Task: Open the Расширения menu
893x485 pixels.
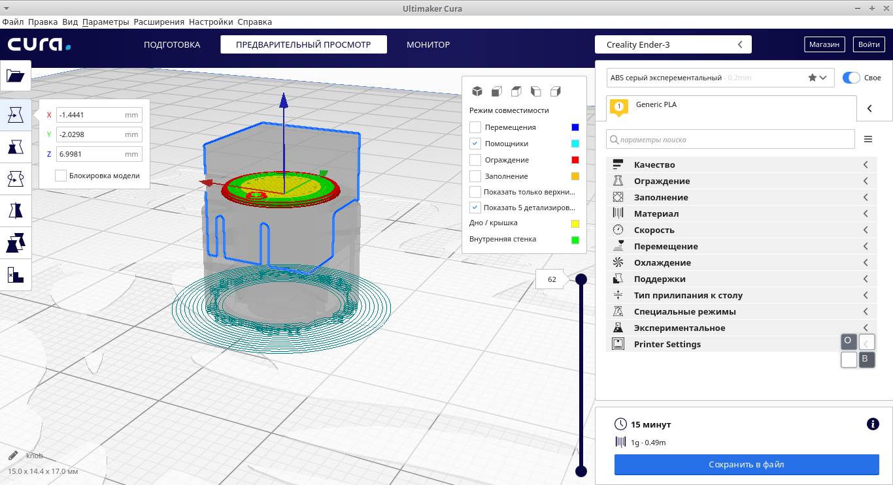Action: tap(159, 22)
